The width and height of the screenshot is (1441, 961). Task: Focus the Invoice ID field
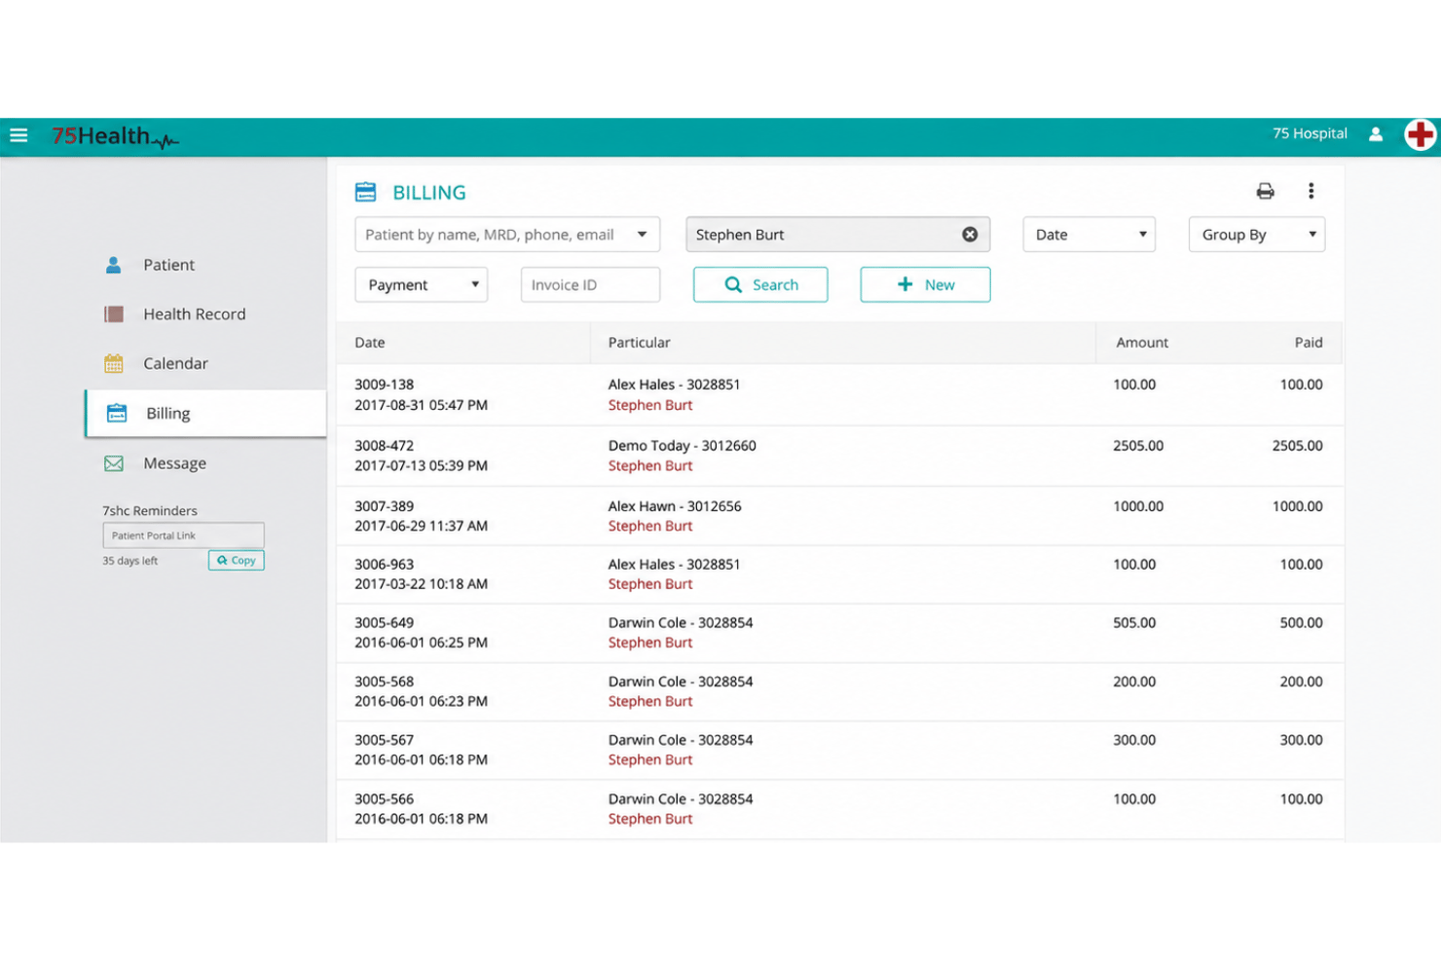(590, 284)
